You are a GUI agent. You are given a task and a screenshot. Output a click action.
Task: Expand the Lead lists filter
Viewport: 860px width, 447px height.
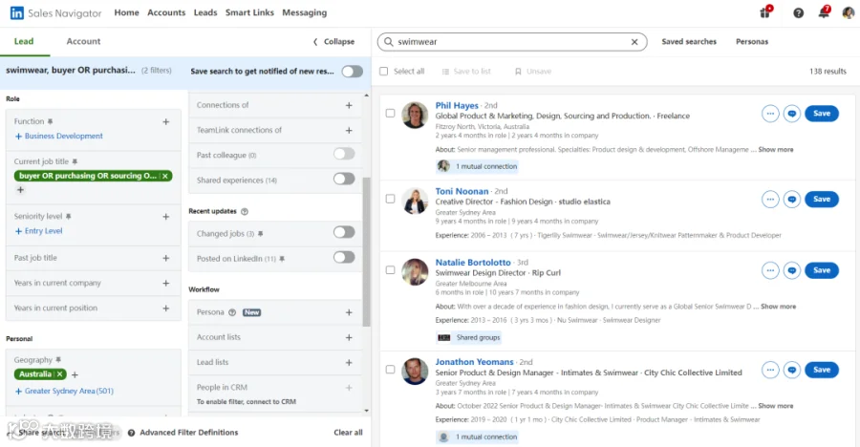(x=349, y=363)
